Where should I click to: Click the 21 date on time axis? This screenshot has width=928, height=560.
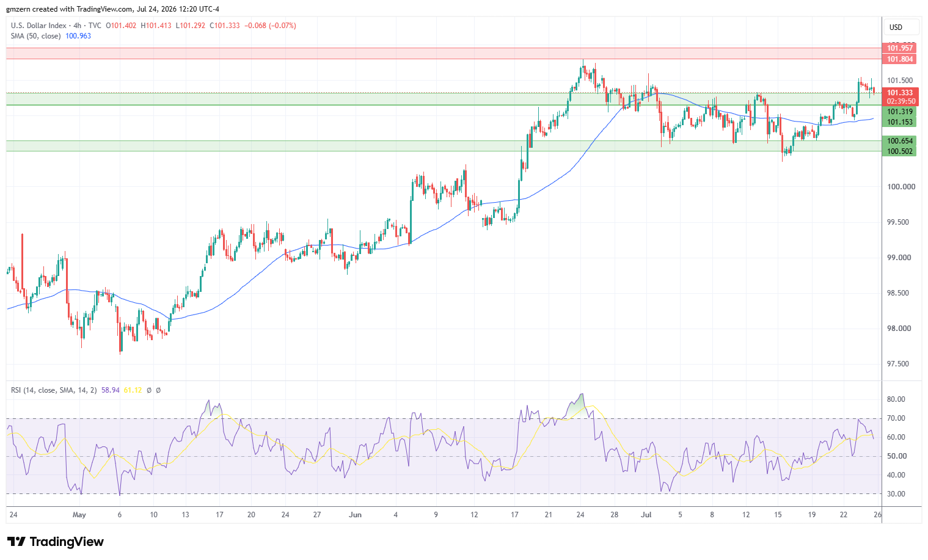549,515
